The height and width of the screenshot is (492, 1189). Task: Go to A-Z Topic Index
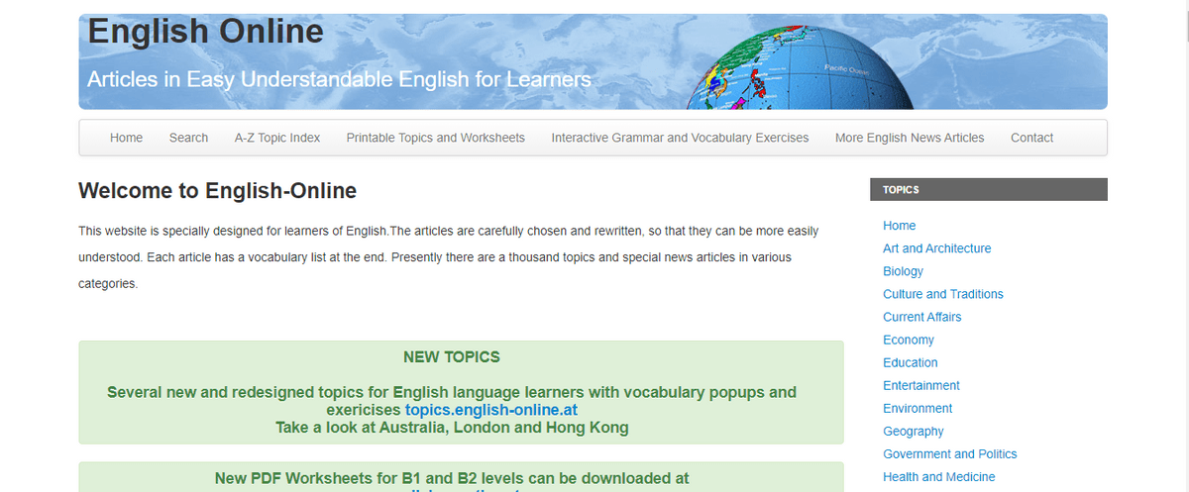277,138
